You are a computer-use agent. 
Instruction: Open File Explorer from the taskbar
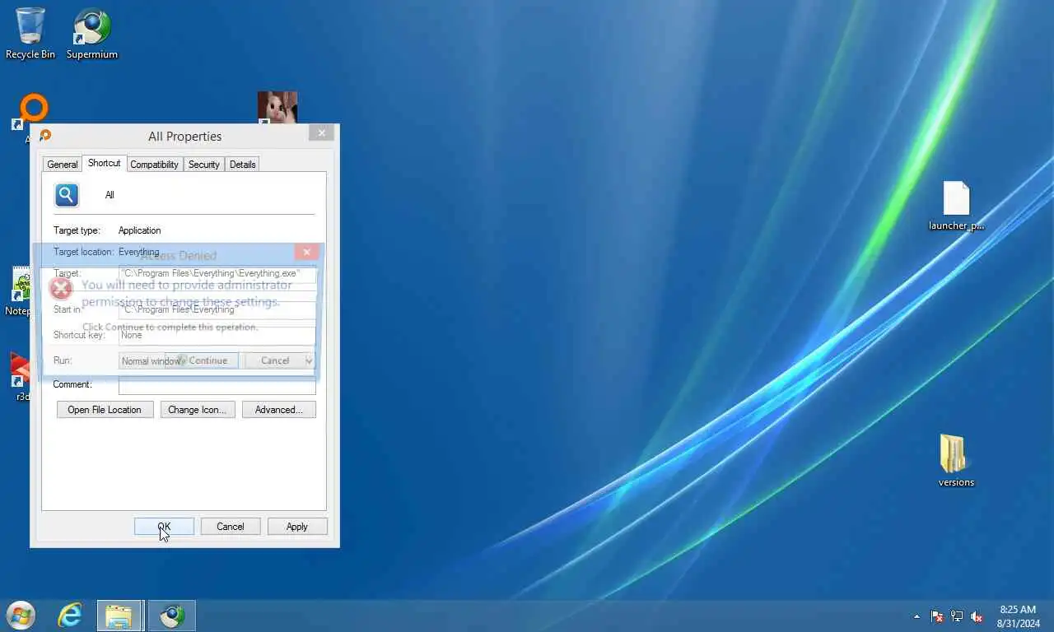pyautogui.click(x=120, y=616)
